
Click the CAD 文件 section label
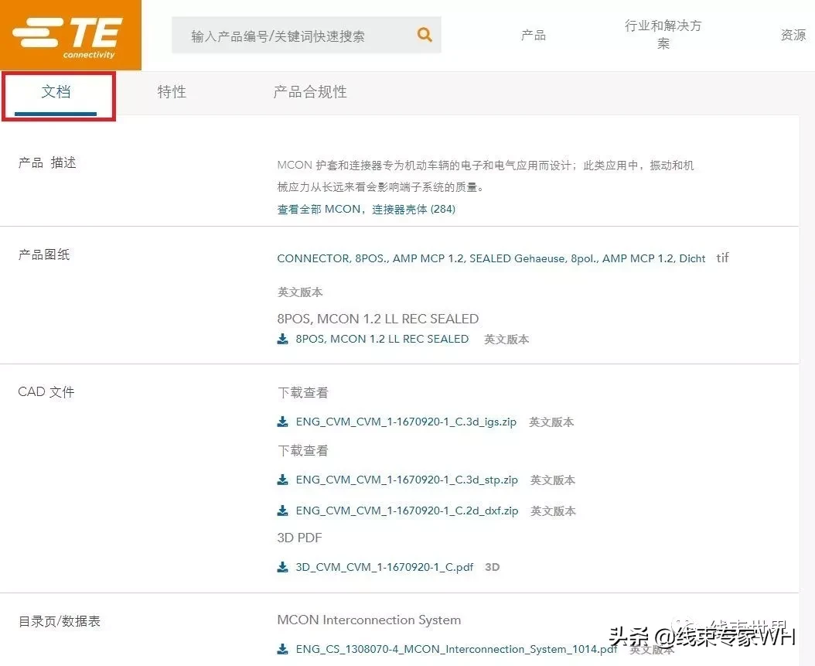point(46,391)
